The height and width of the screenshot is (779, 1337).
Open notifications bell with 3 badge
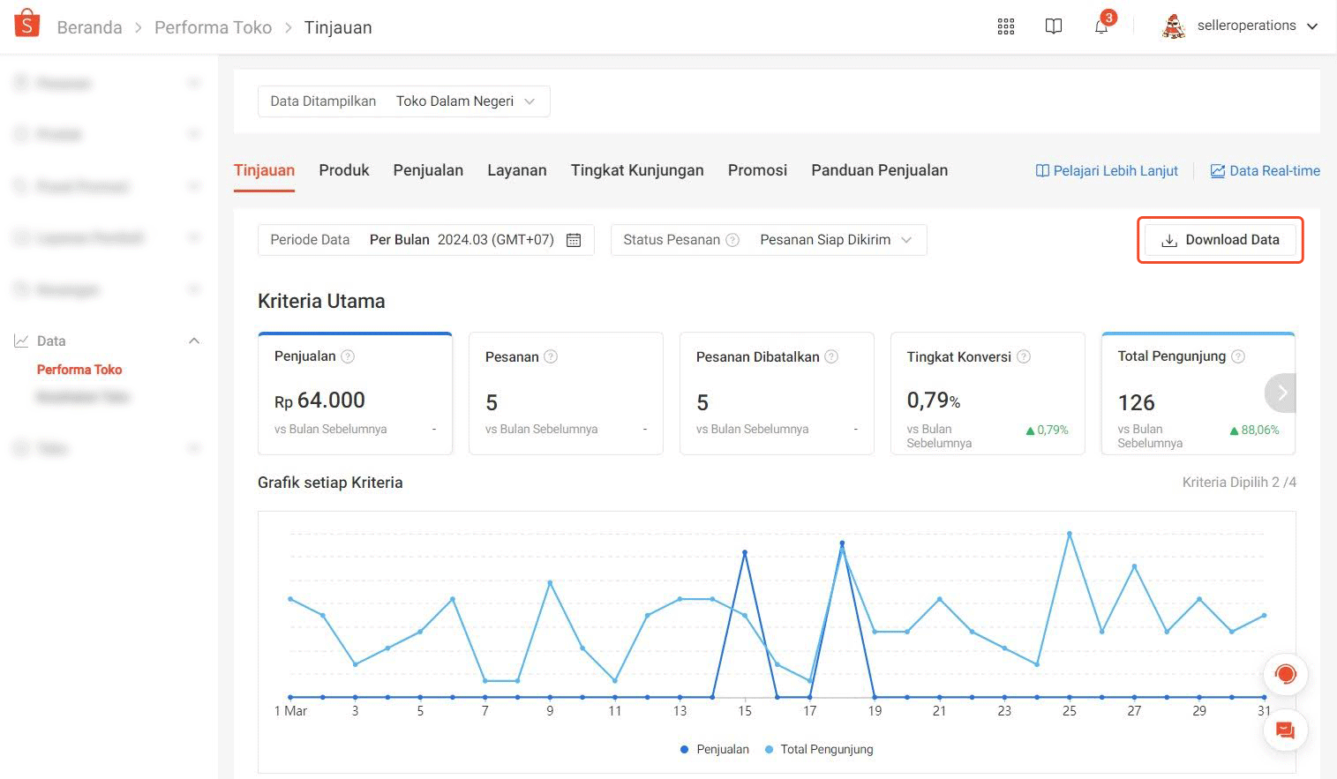click(1102, 25)
